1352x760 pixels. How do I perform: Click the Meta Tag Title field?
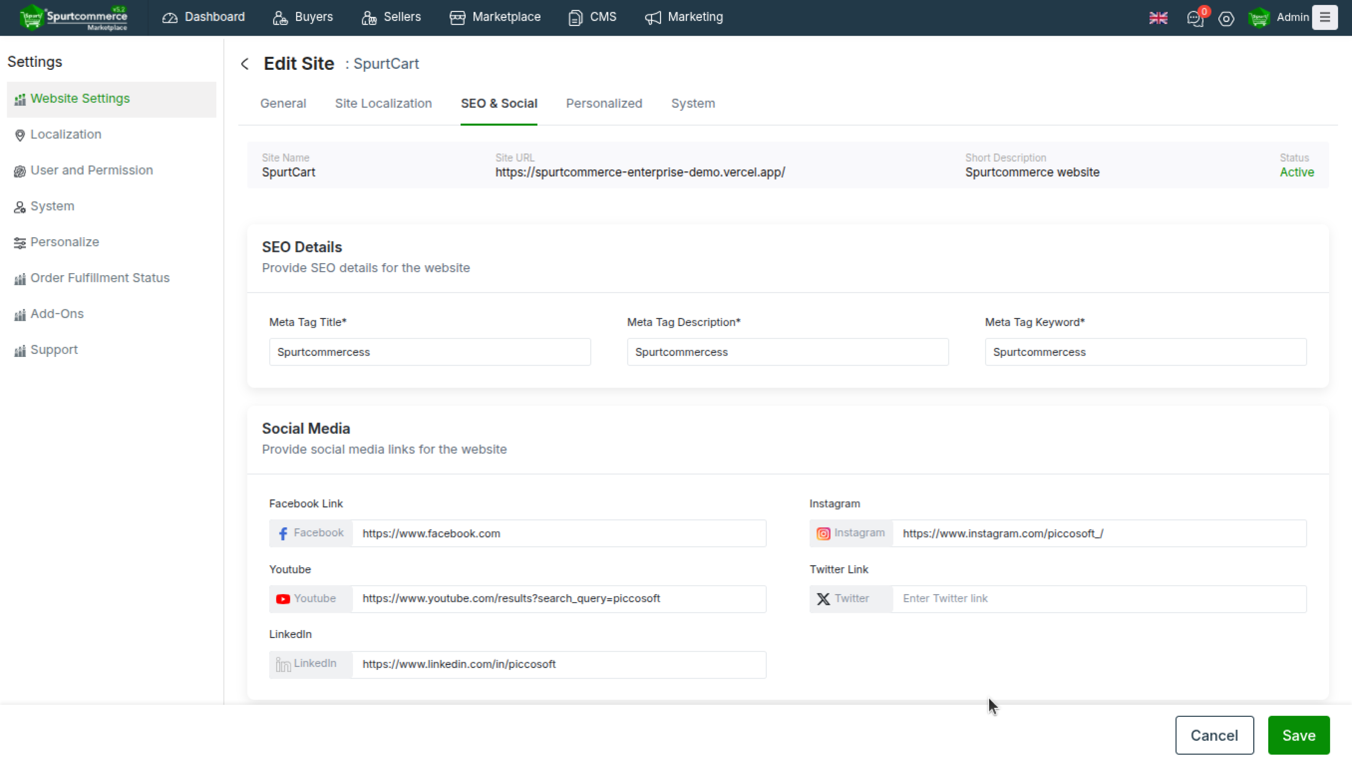point(429,352)
